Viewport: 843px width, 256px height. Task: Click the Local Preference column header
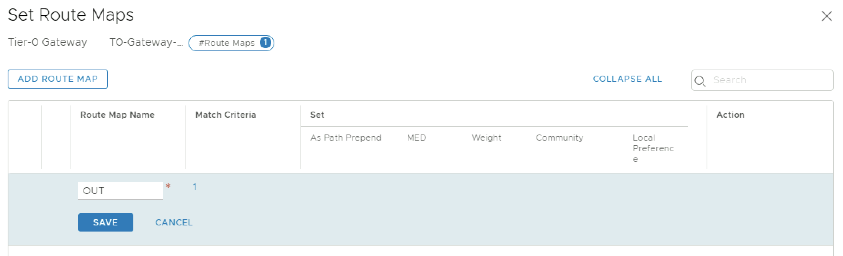[653, 148]
